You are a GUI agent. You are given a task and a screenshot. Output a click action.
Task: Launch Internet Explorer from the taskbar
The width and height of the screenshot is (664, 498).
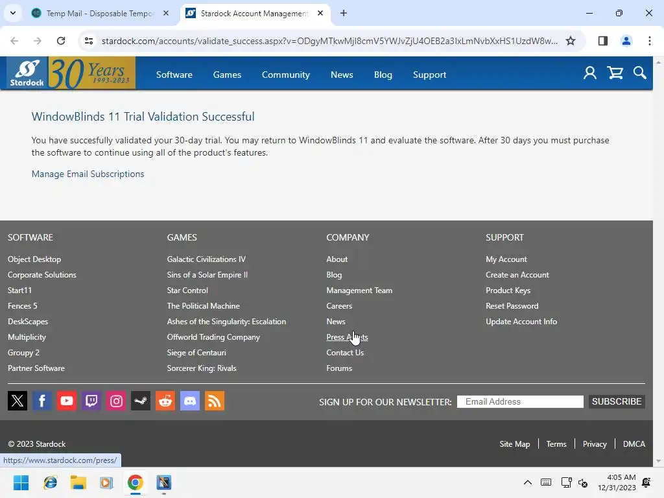(50, 482)
